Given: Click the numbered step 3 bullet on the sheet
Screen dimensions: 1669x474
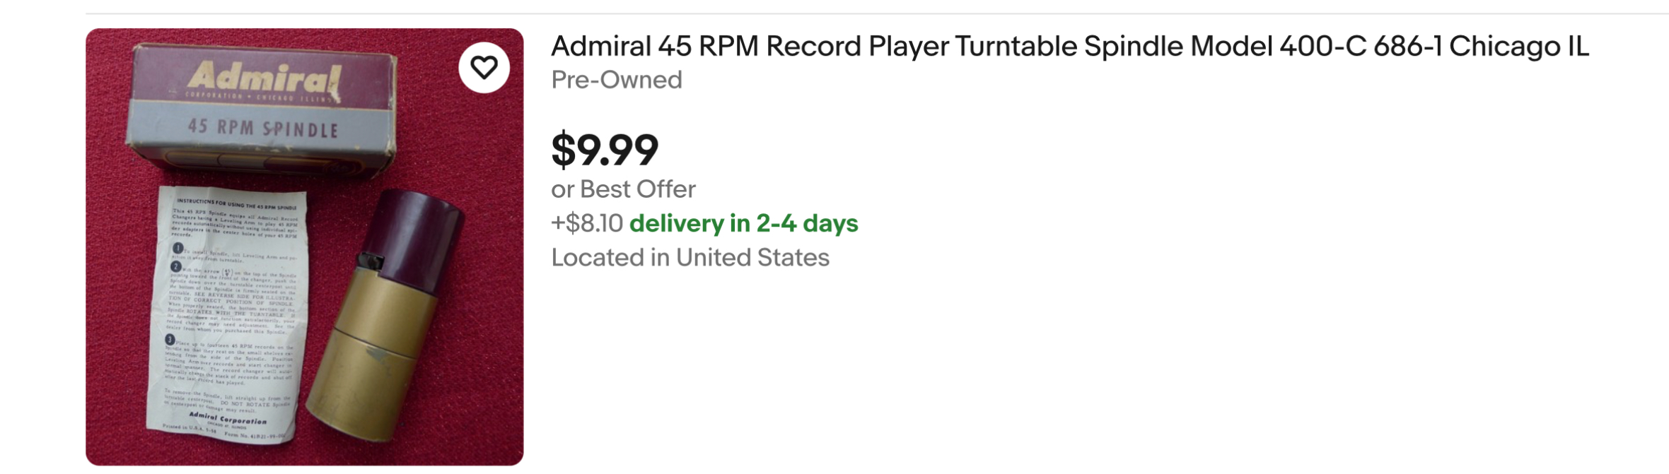Looking at the screenshot, I should 170,340.
